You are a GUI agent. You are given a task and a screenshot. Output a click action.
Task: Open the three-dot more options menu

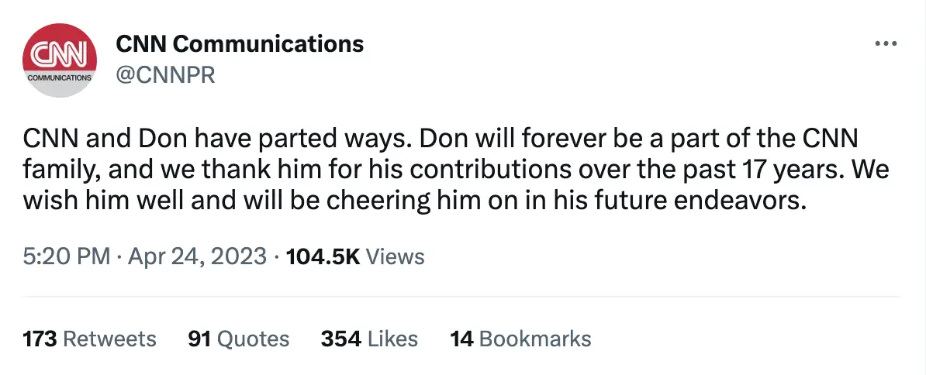tap(885, 43)
